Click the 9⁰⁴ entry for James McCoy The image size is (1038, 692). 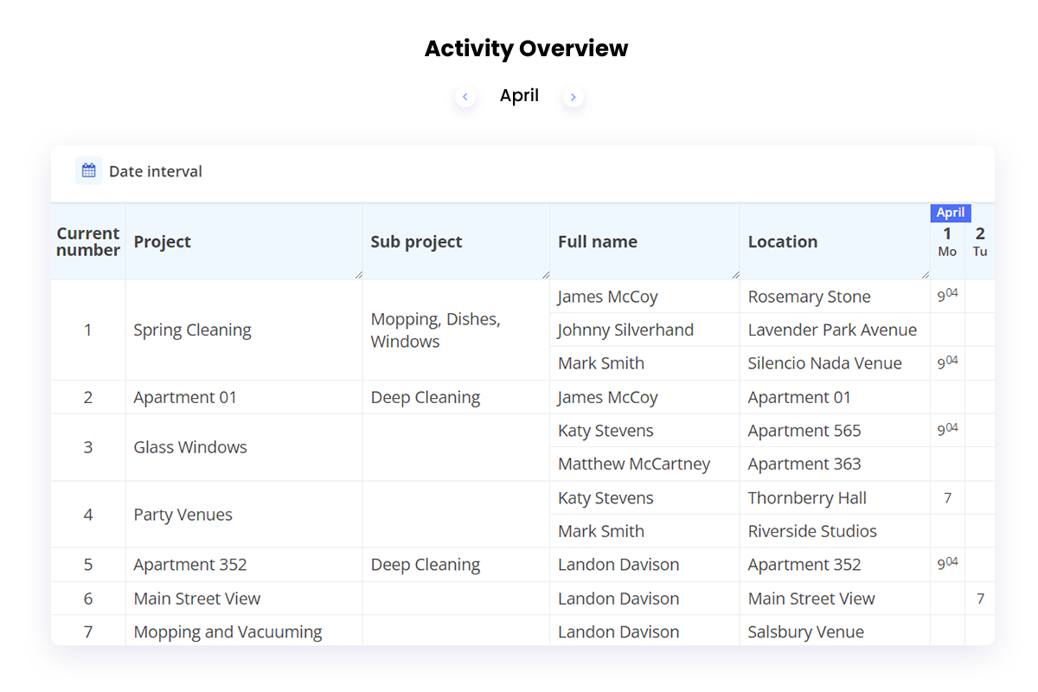pyautogui.click(x=947, y=296)
